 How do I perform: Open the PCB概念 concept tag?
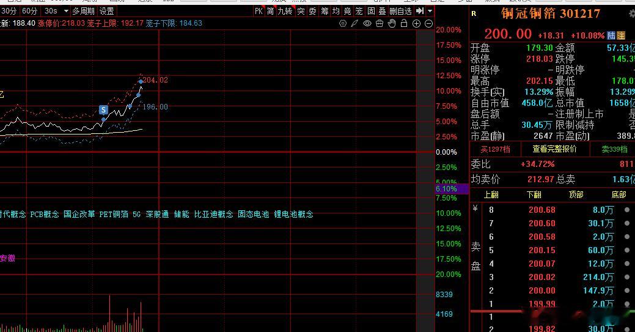pos(45,214)
